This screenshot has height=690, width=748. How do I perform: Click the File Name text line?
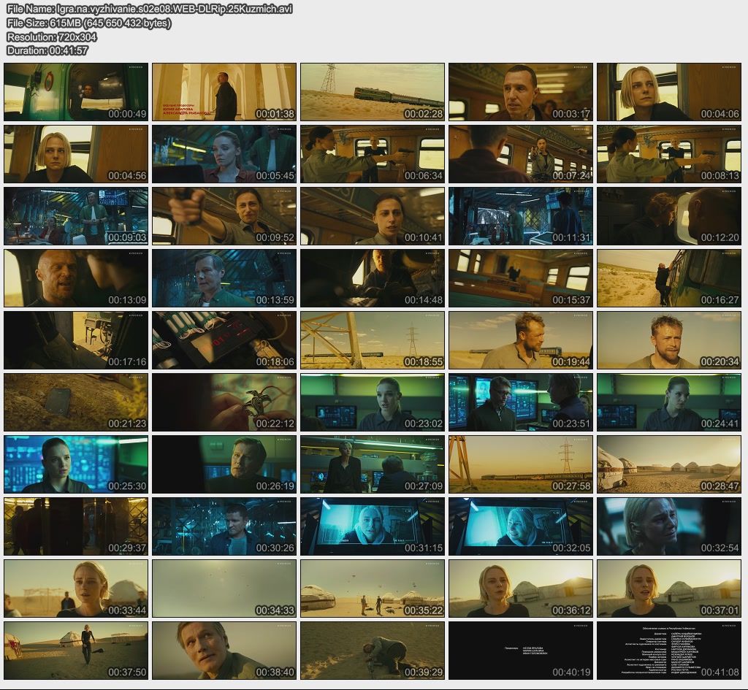150,9
